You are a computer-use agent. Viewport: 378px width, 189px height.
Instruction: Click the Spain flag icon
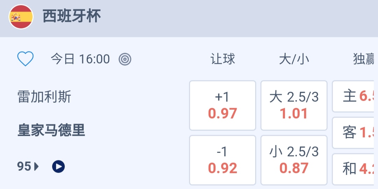click(21, 17)
